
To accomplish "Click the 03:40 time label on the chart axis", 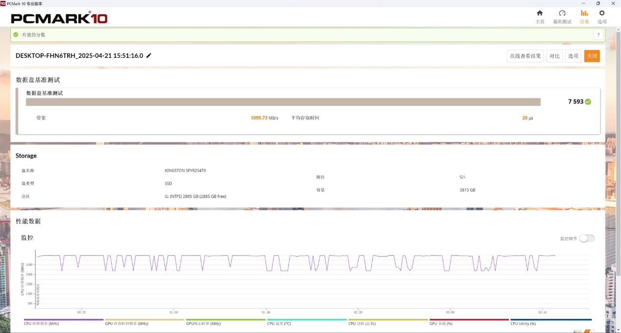I will [x=542, y=312].
